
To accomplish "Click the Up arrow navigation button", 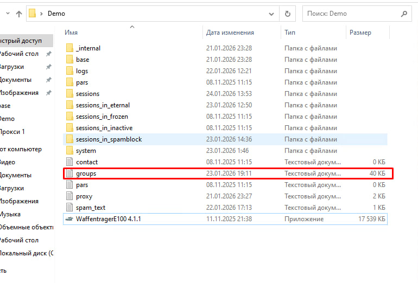I will [x=19, y=14].
